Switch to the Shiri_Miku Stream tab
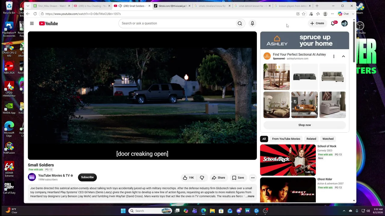 pyautogui.click(x=52, y=6)
